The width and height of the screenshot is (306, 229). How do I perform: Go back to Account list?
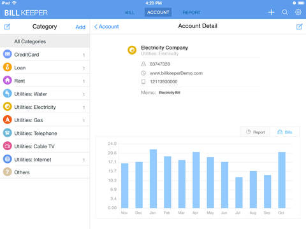pos(106,27)
